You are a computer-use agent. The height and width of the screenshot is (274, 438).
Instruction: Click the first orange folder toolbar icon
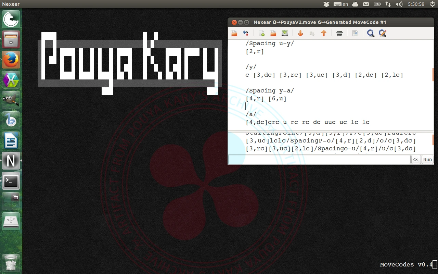click(234, 33)
